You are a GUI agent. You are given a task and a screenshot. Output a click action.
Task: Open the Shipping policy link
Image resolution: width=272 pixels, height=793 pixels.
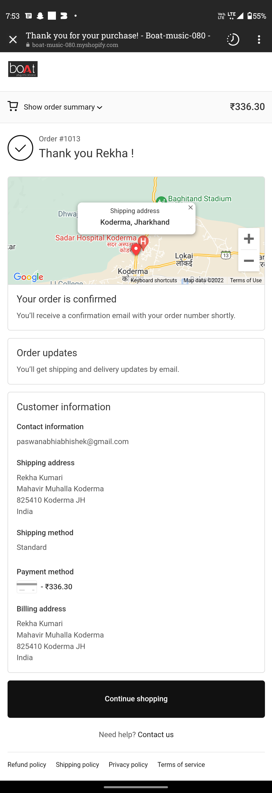[x=77, y=764]
